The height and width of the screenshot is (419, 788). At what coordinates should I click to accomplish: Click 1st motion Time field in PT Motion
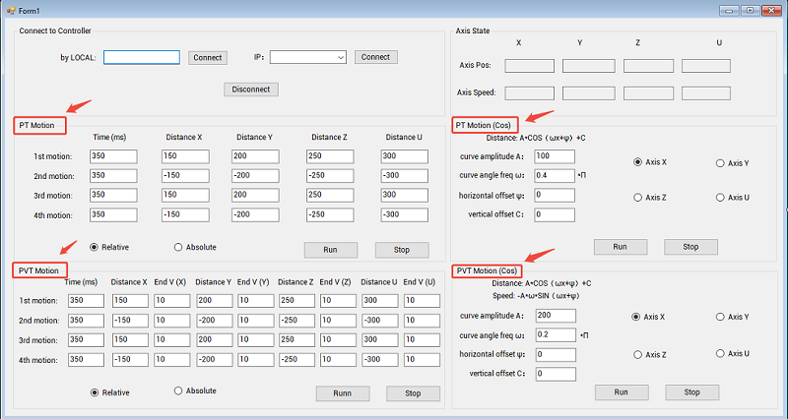pyautogui.click(x=113, y=157)
